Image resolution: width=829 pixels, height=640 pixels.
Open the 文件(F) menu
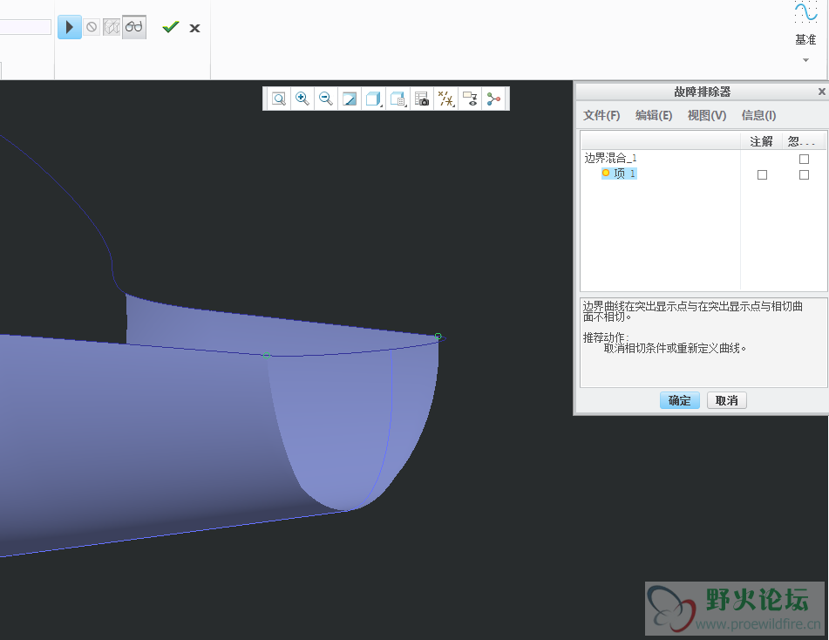601,115
